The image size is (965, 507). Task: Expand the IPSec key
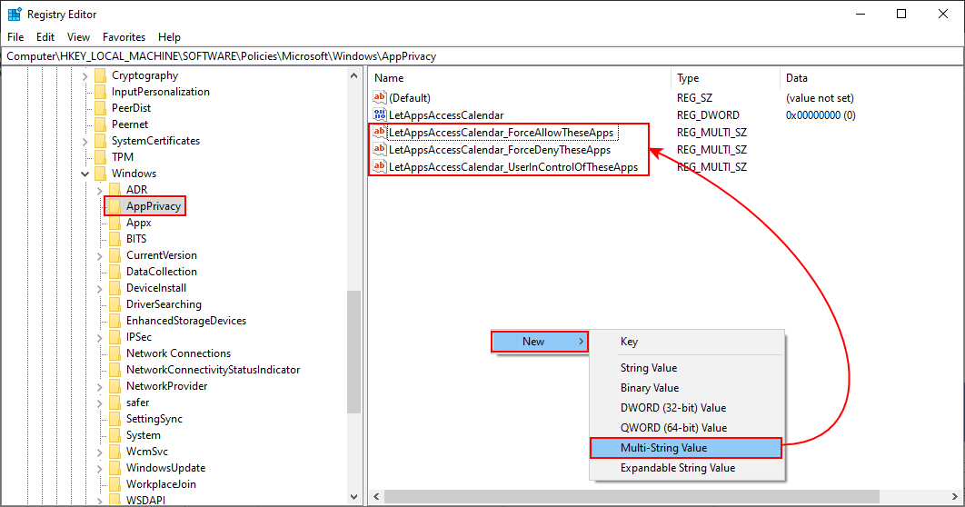100,338
